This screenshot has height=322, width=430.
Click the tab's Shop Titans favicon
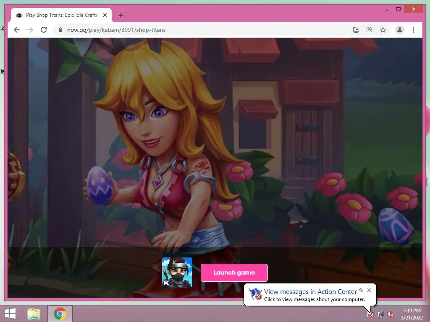pos(19,15)
